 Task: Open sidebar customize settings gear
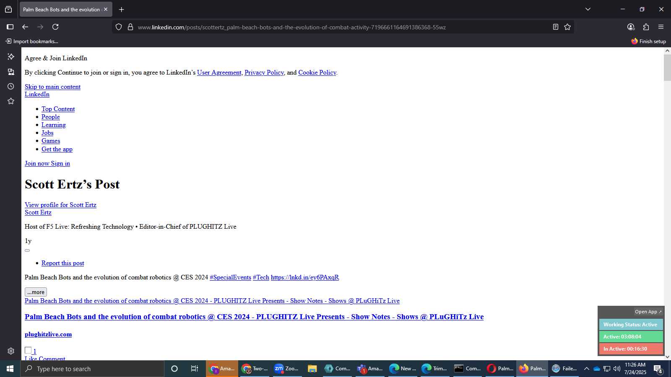(x=11, y=351)
